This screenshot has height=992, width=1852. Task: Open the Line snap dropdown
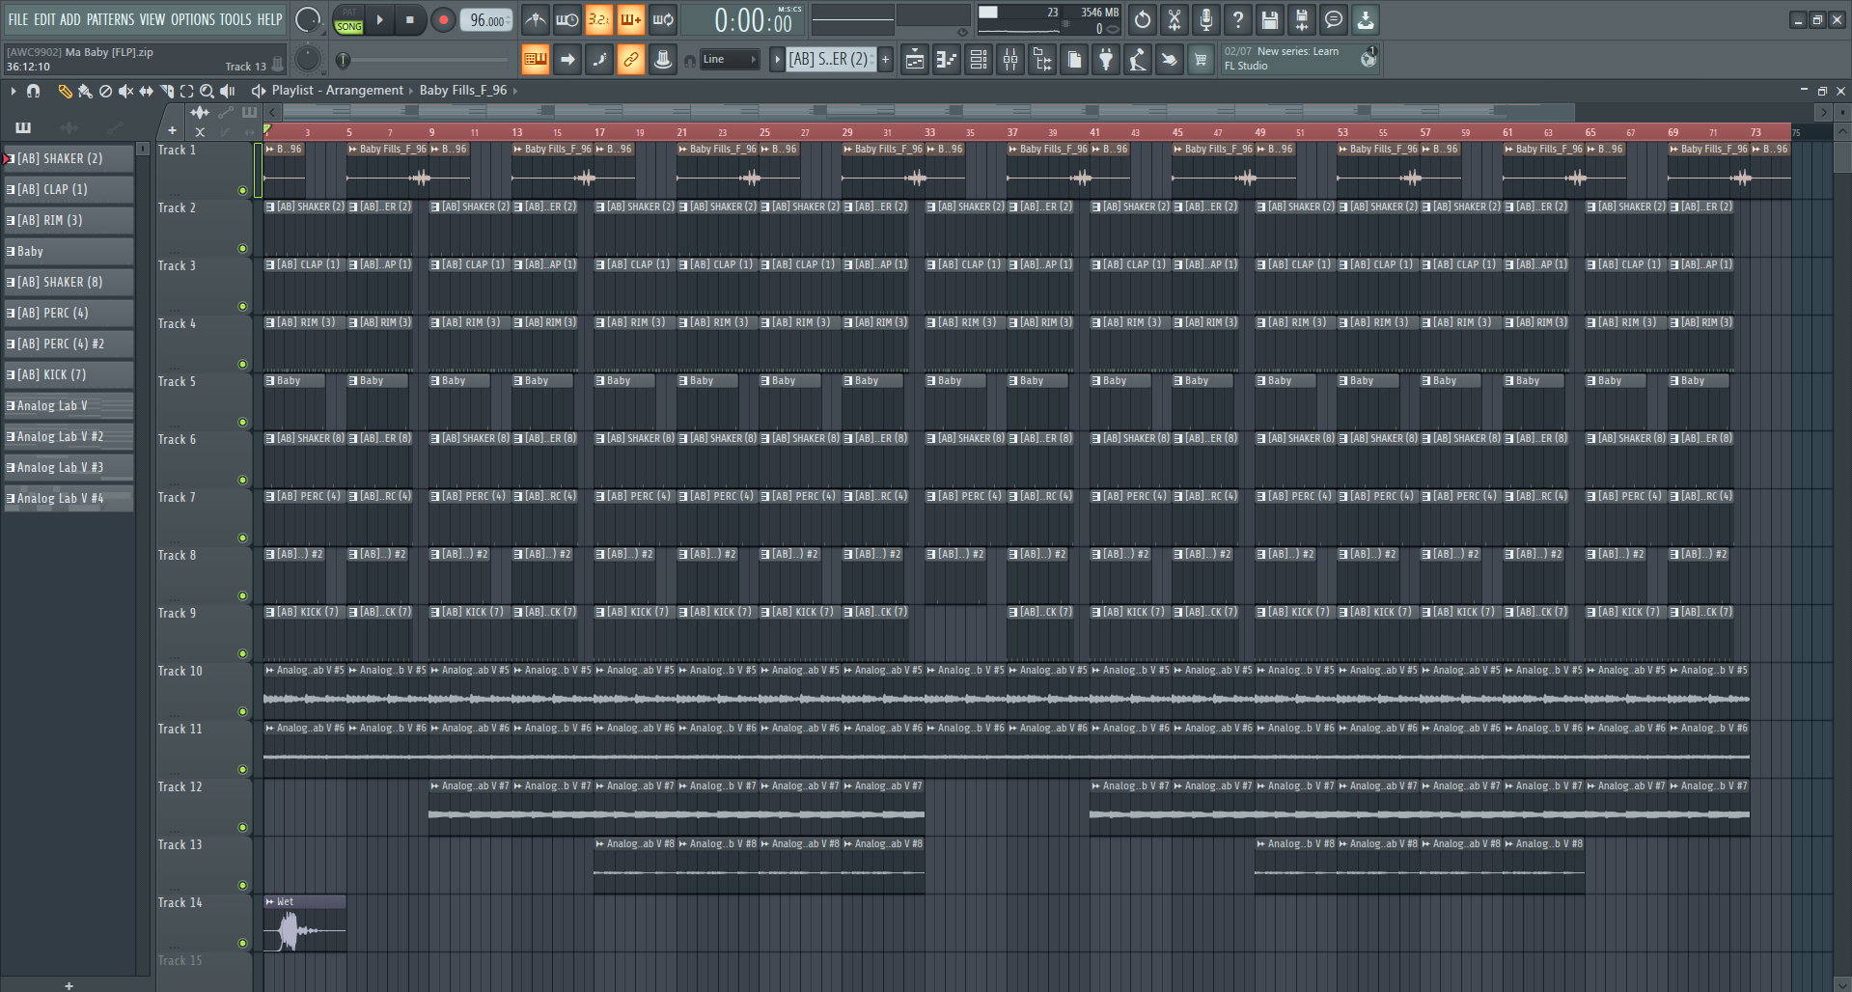[x=730, y=60]
